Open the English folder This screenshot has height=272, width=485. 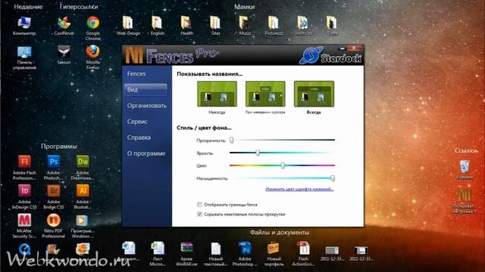pos(157,26)
